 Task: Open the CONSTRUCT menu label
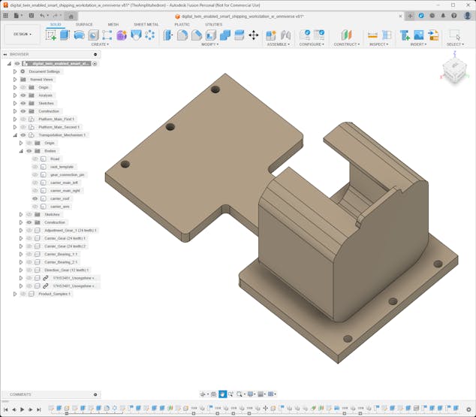346,44
